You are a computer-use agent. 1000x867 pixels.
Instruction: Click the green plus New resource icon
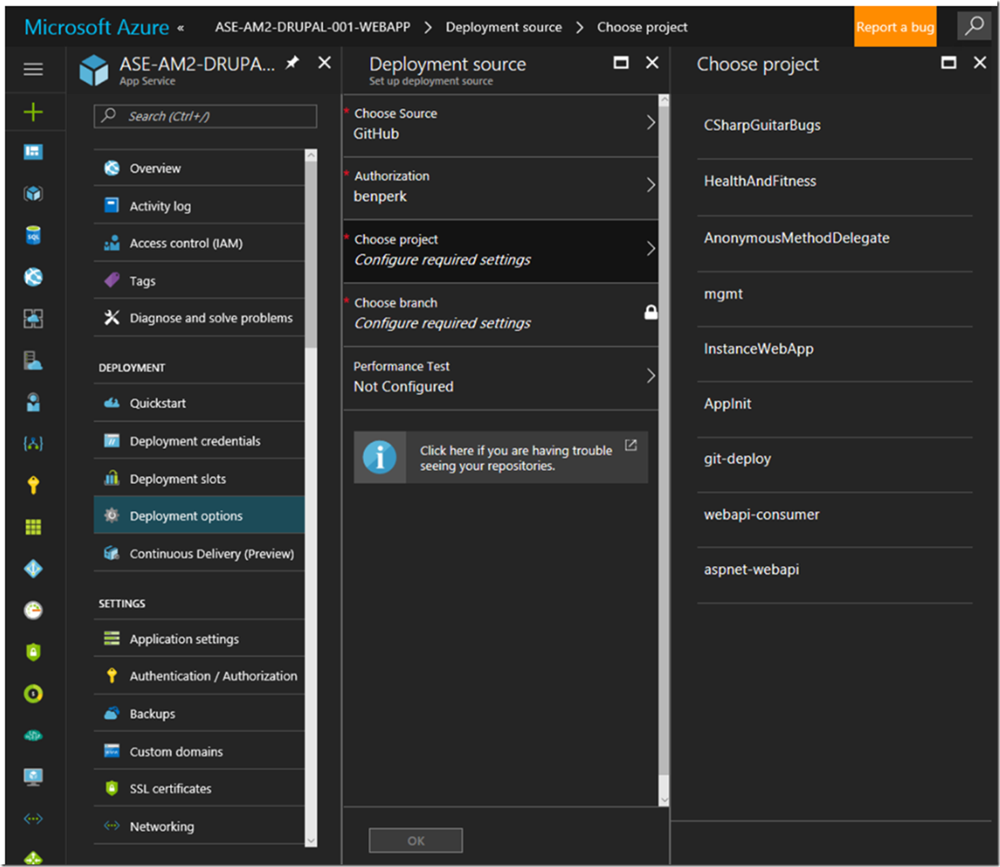coord(33,112)
